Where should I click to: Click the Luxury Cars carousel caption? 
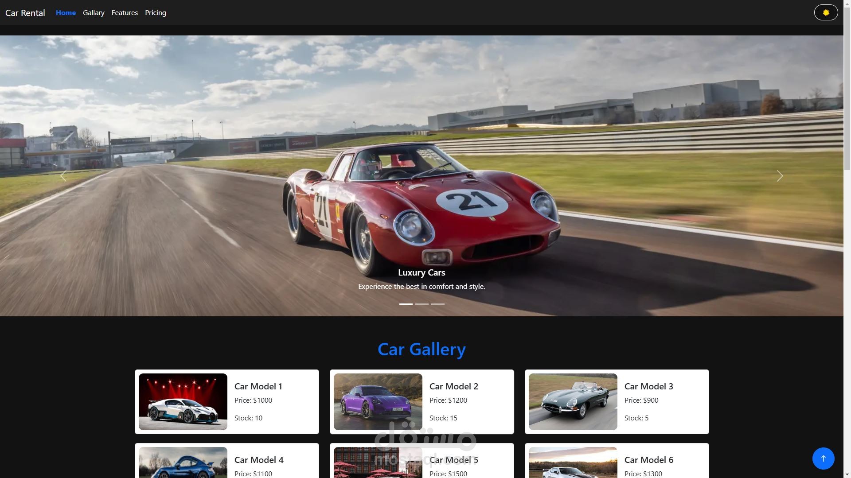point(422,273)
